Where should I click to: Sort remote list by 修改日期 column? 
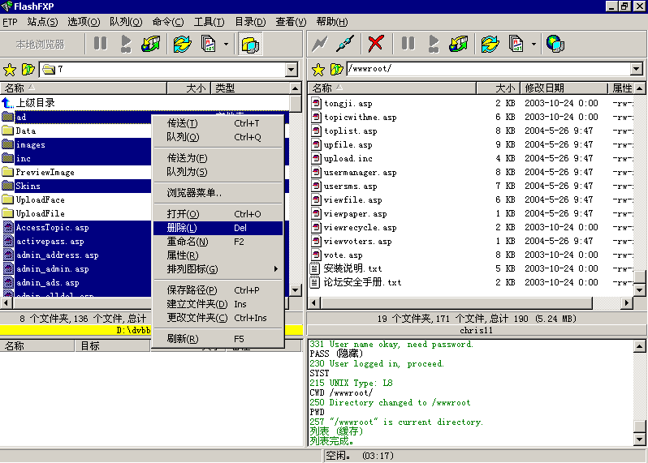point(564,88)
